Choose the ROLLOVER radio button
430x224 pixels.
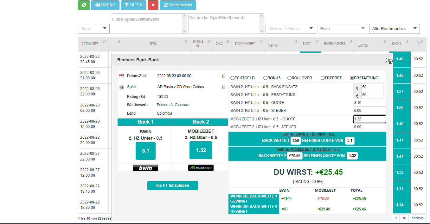click(289, 78)
